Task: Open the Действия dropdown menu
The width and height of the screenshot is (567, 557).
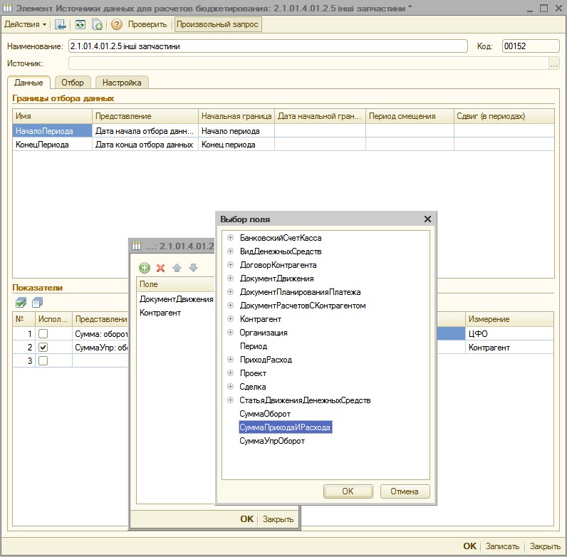Action: tap(26, 24)
